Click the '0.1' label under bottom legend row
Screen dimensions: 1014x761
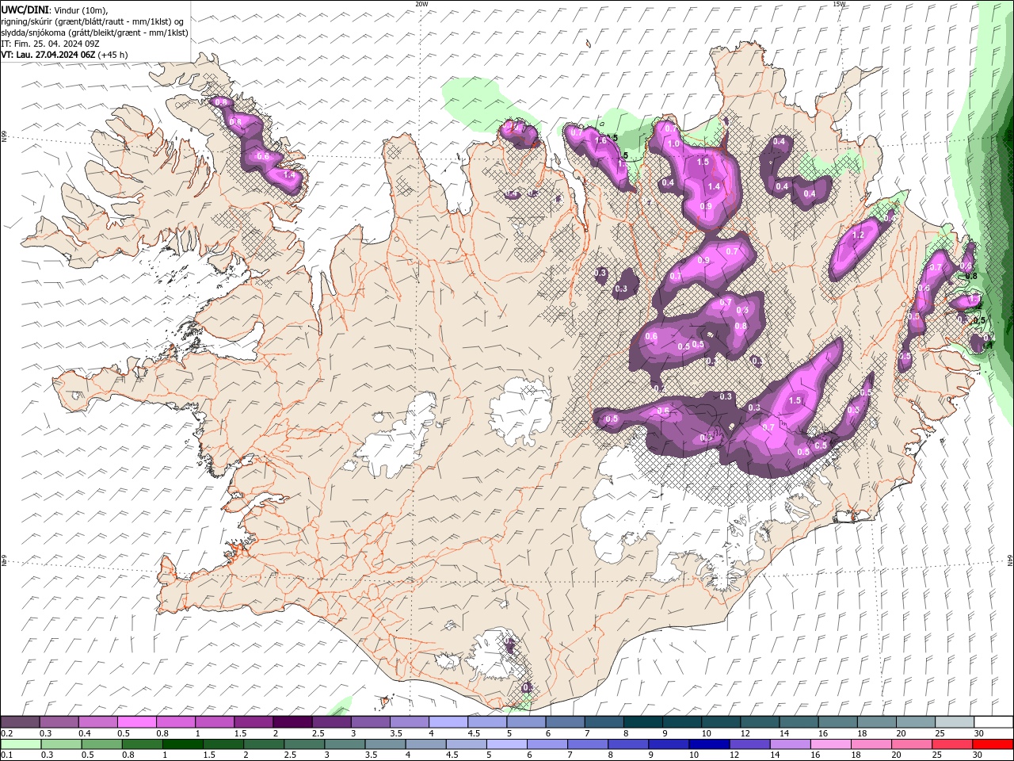7,755
